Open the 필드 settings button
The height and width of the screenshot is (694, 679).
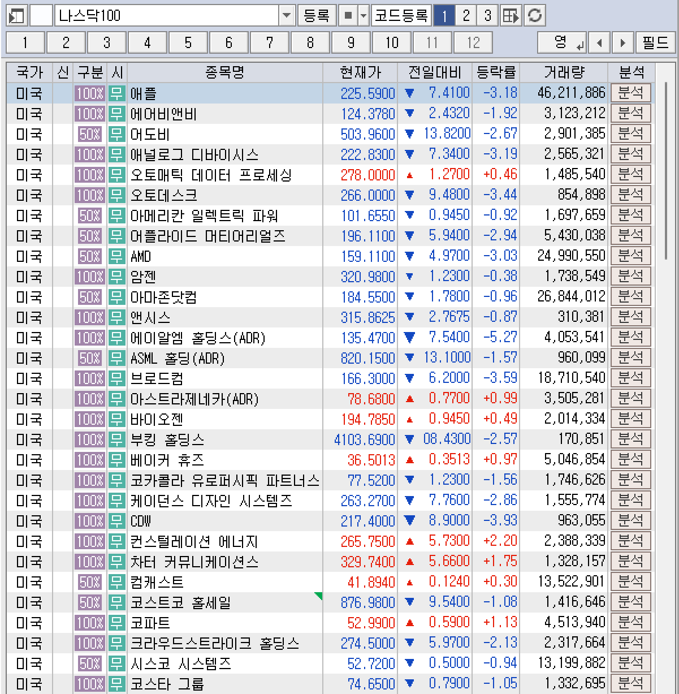tap(656, 42)
